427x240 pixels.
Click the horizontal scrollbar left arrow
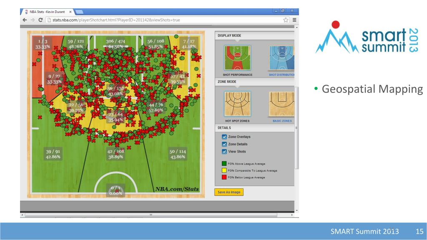[22, 215]
